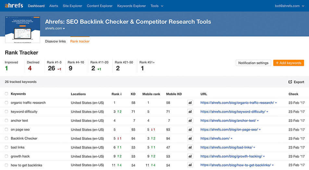309x170 pixels.
Task: Filter by Rank #1-3 stat
Action: point(54,66)
